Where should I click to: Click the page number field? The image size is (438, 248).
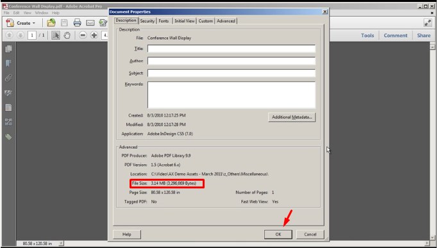32,35
